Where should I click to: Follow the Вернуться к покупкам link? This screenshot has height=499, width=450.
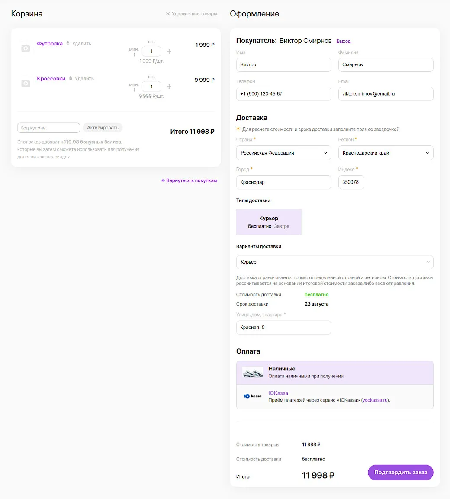point(189,180)
